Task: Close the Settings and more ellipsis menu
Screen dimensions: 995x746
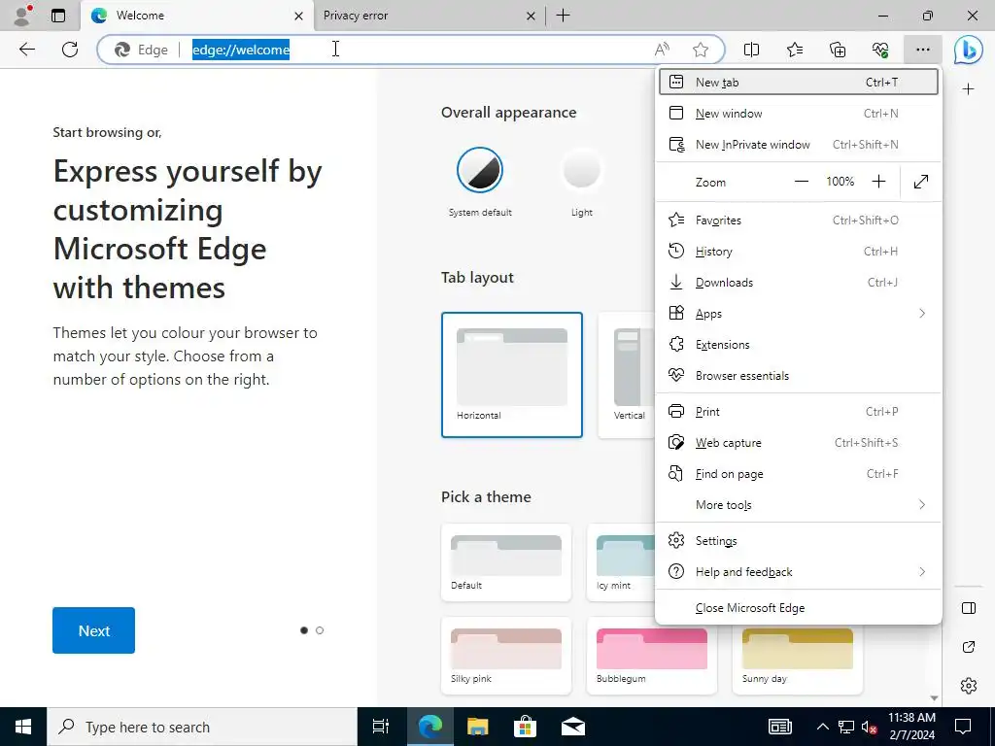Action: pyautogui.click(x=923, y=50)
